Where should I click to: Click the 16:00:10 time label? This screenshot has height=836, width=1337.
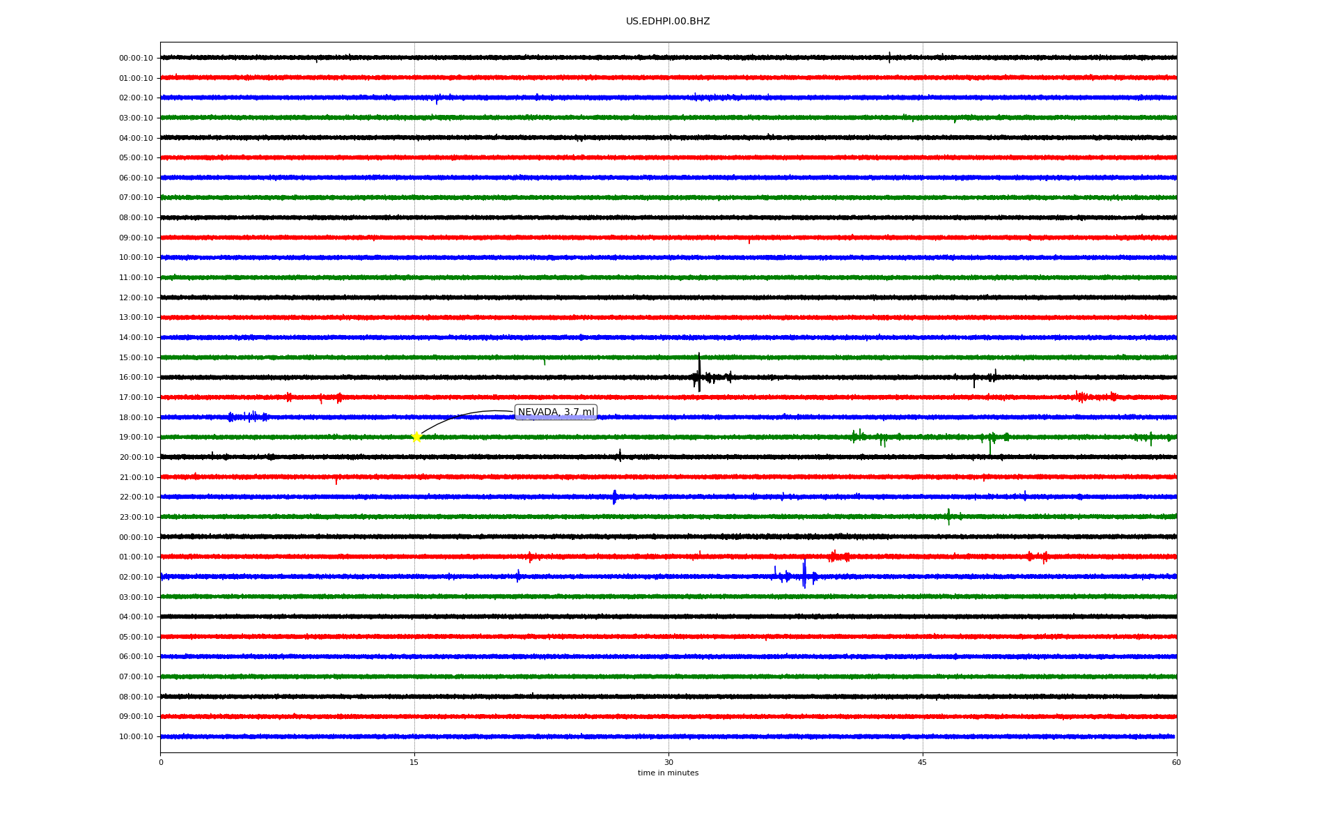[136, 378]
